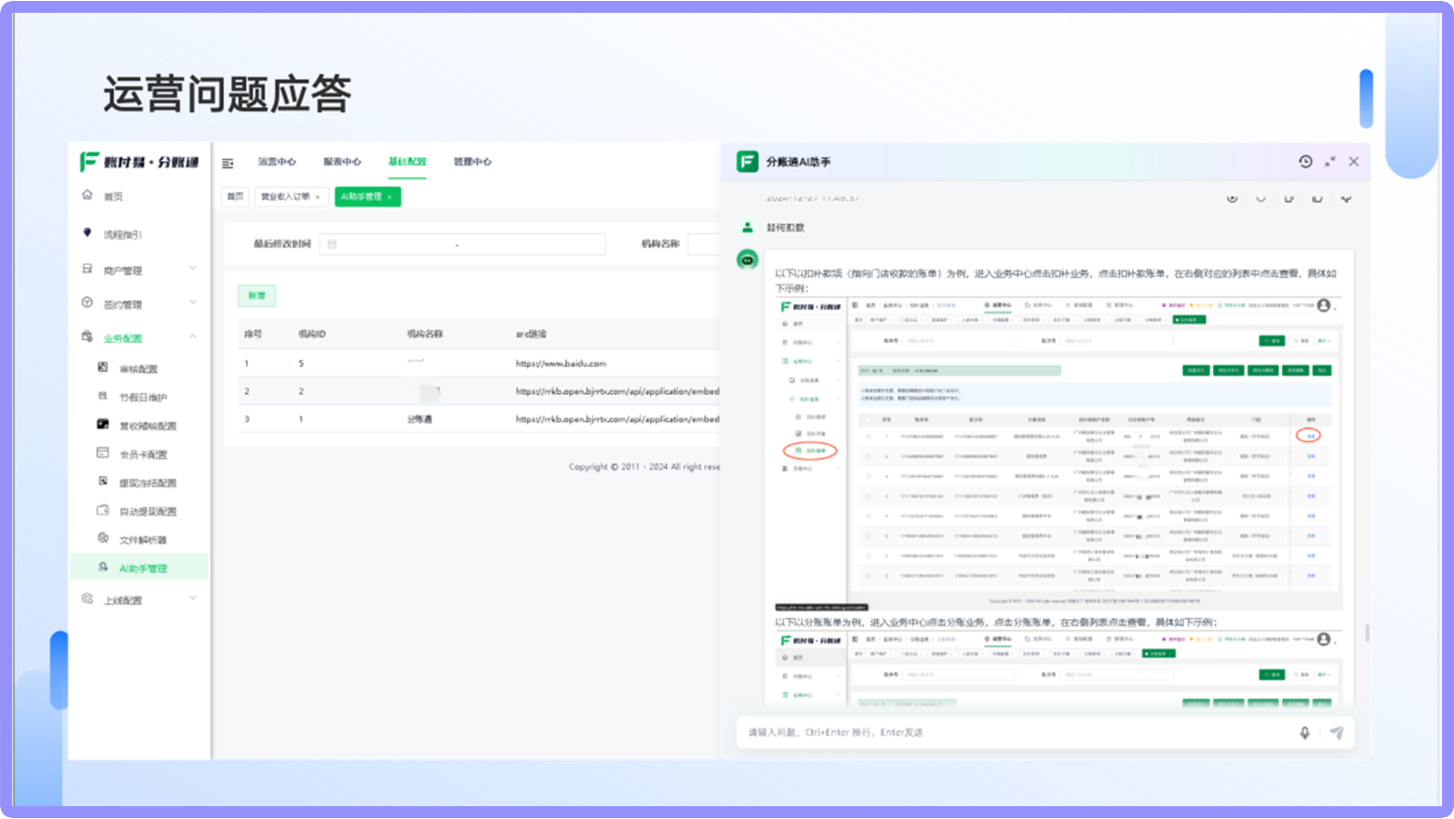Click the sidebar collapse hamburger icon

[228, 163]
